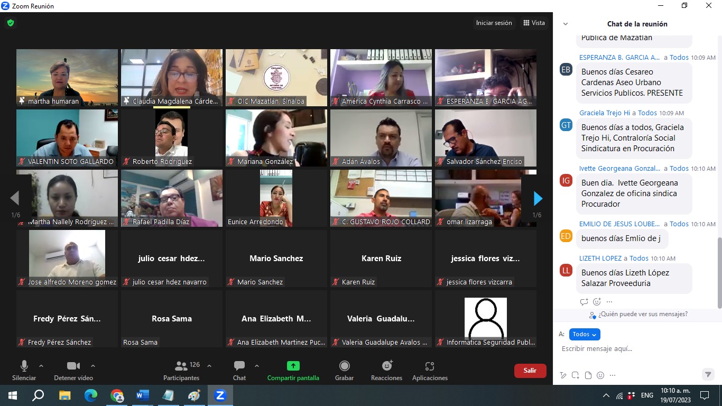Click the file attachment icon in chat
This screenshot has height=406, width=722.
tap(588, 375)
